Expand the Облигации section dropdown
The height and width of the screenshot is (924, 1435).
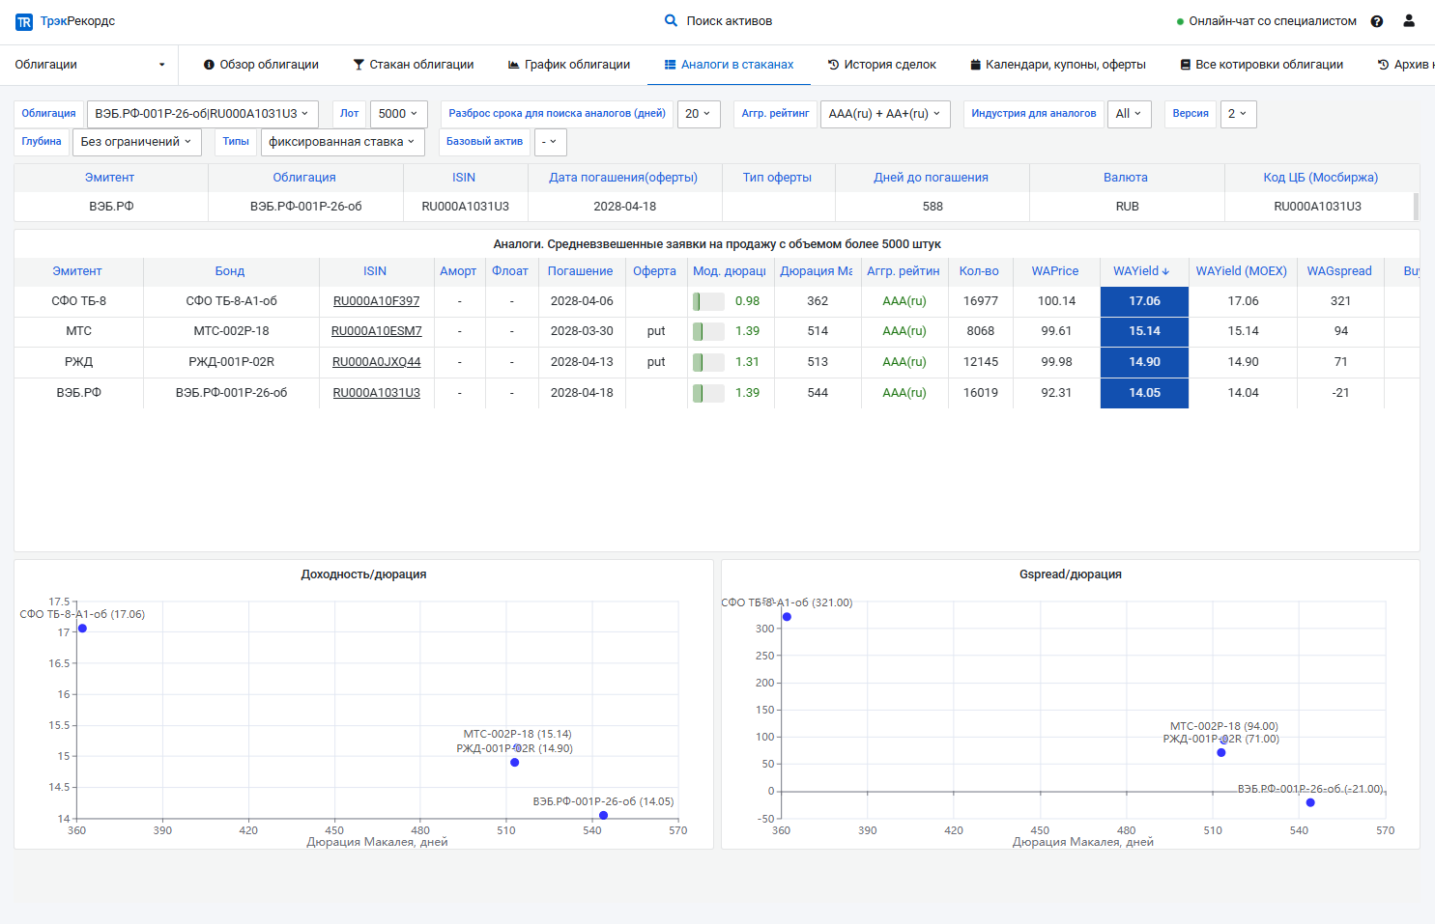point(89,65)
